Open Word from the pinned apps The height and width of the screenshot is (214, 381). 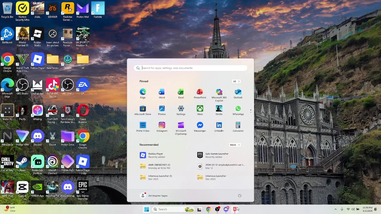[162, 94]
